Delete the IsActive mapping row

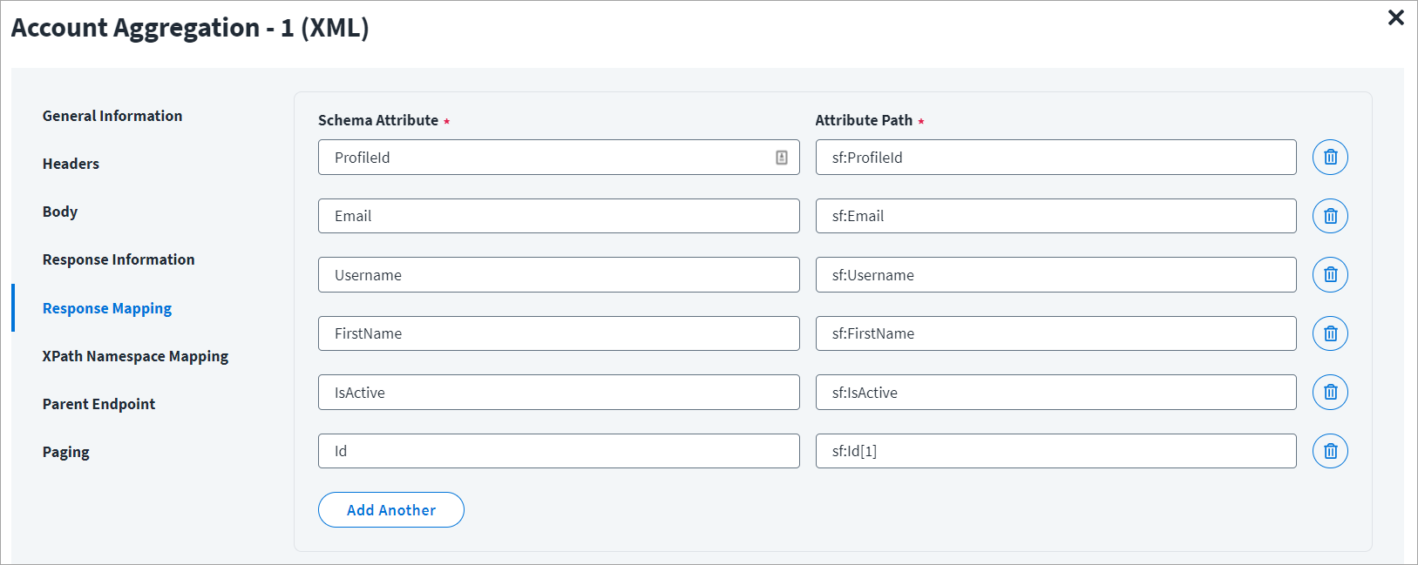pos(1330,393)
